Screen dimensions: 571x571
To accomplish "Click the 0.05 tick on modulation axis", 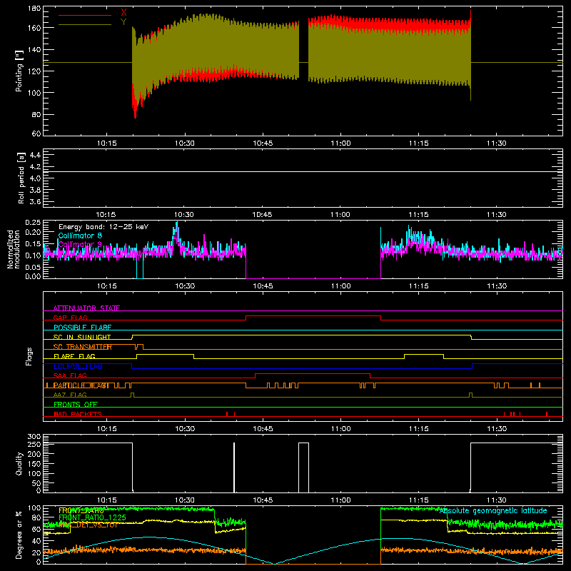I will click(x=34, y=267).
